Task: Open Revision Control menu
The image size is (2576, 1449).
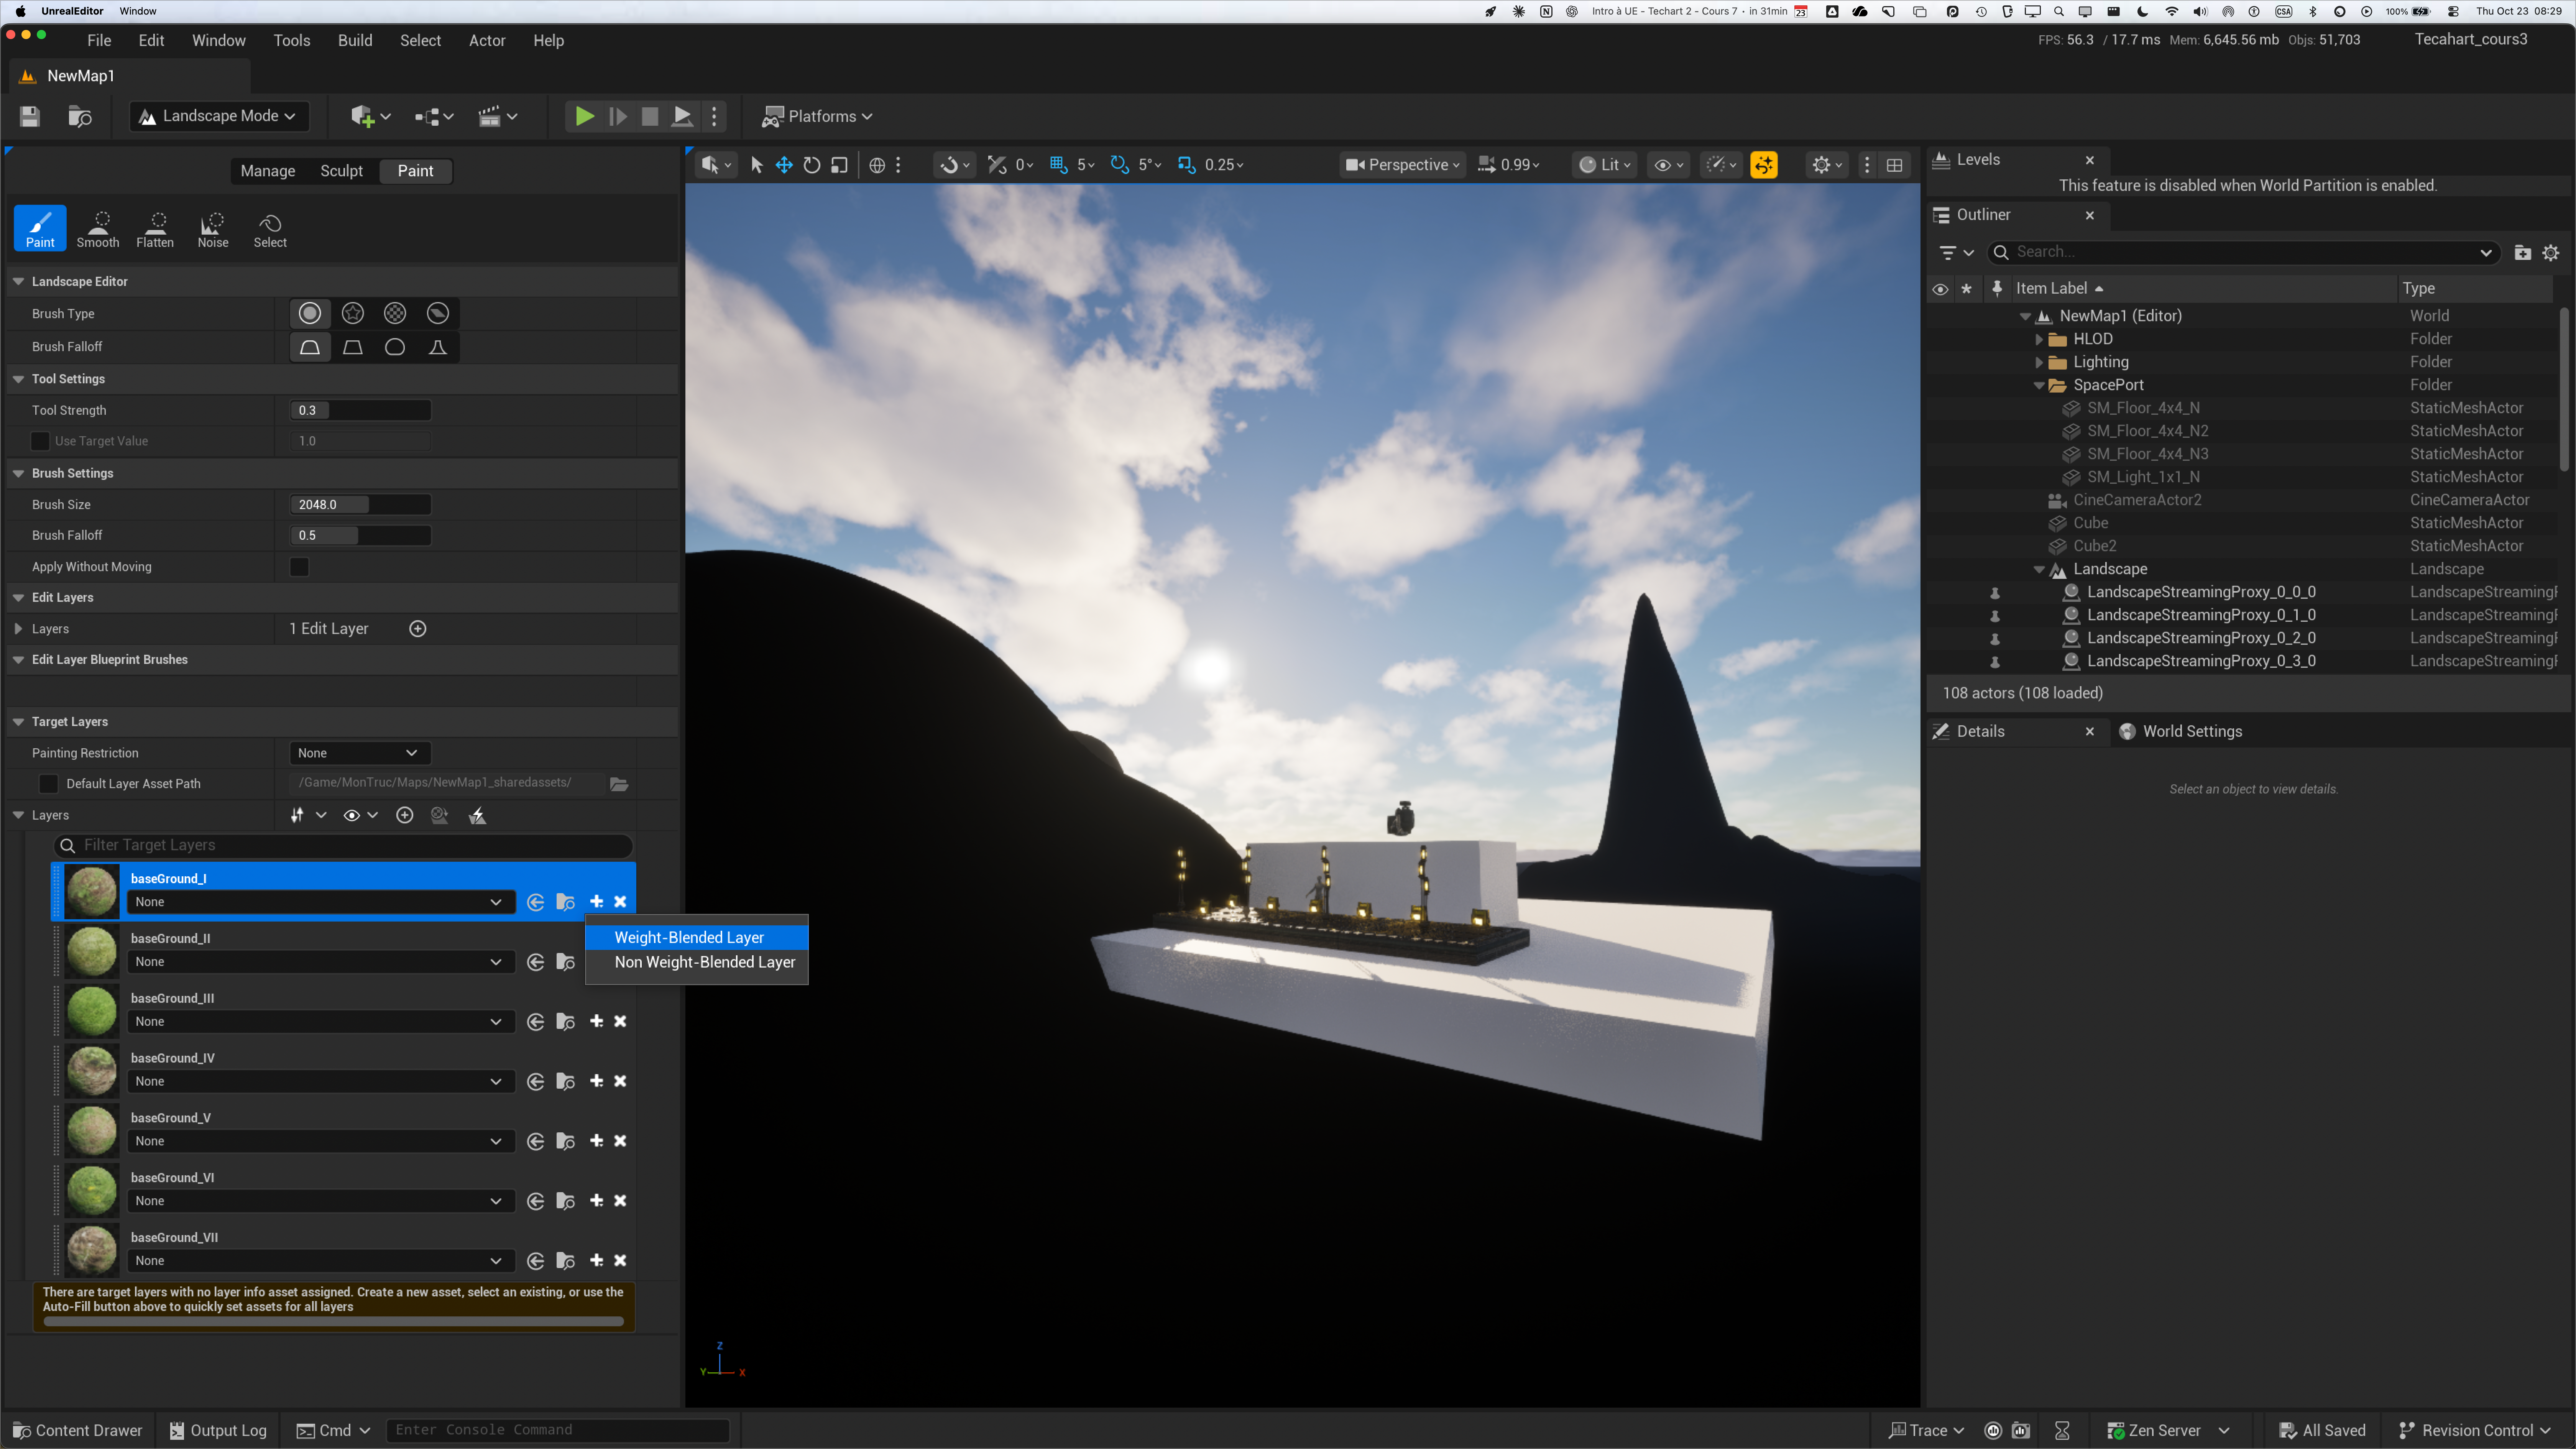Action: (x=2476, y=1431)
